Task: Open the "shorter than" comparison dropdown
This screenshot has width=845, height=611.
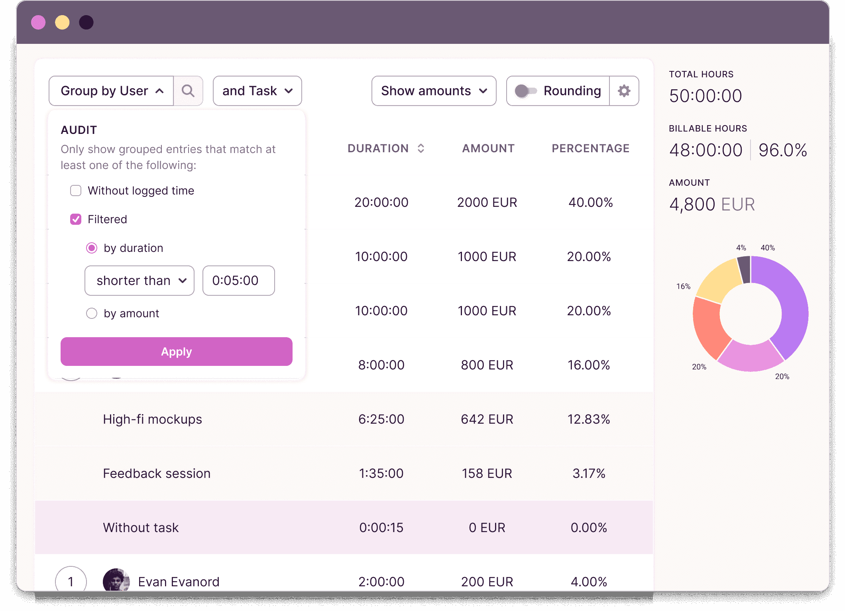Action: (x=139, y=281)
